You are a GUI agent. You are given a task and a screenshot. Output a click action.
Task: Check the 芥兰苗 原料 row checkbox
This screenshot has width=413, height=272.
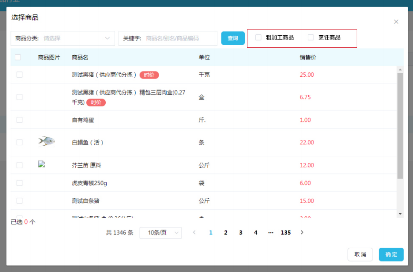coord(20,165)
